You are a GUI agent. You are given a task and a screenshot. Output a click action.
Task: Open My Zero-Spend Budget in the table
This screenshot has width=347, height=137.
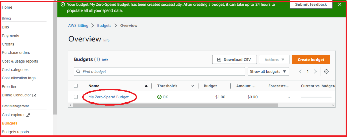coord(109,97)
